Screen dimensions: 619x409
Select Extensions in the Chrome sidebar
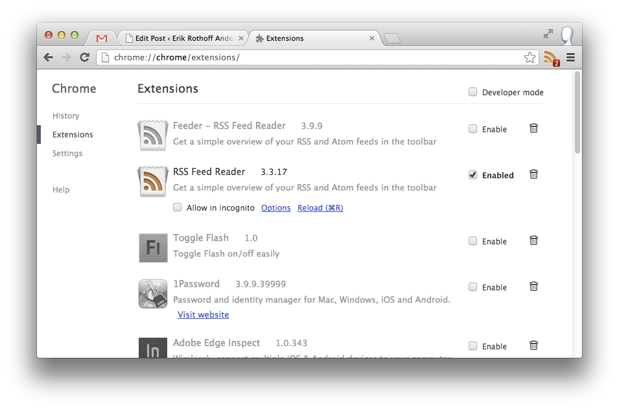(73, 135)
